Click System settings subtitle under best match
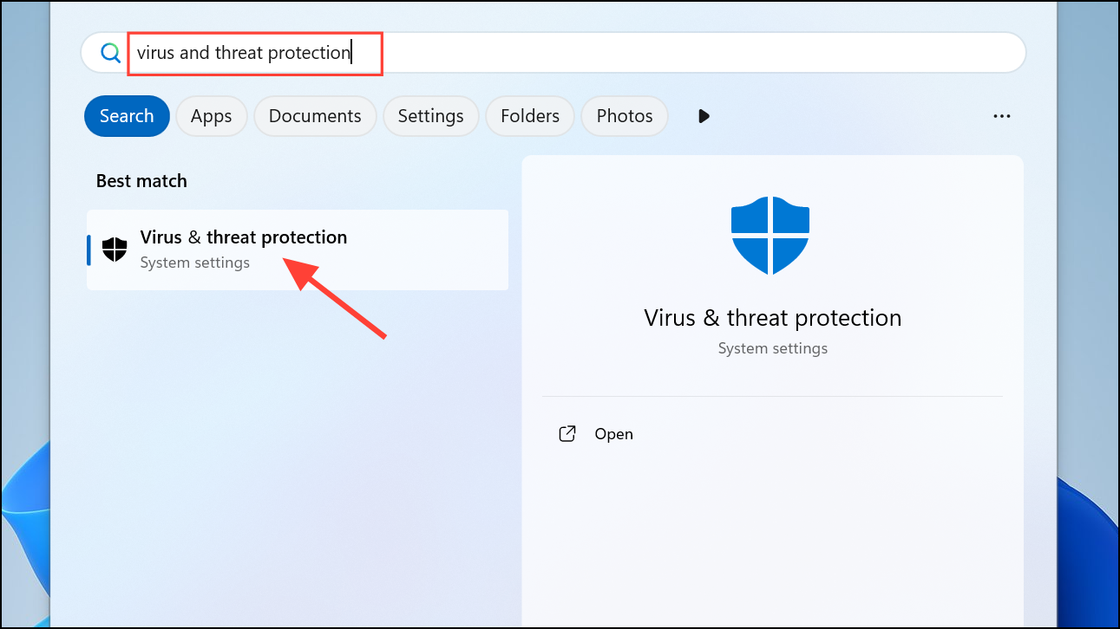This screenshot has height=629, width=1120. tap(195, 263)
